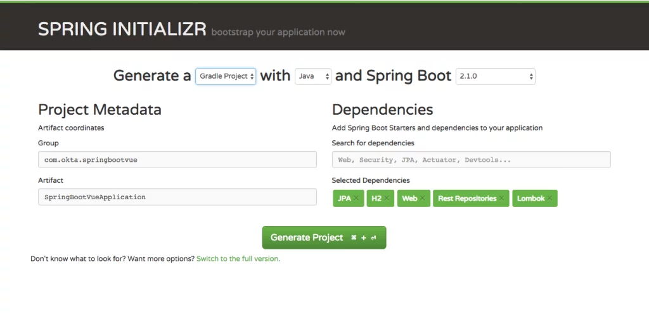Click the Selected Dependencies label

(x=371, y=181)
